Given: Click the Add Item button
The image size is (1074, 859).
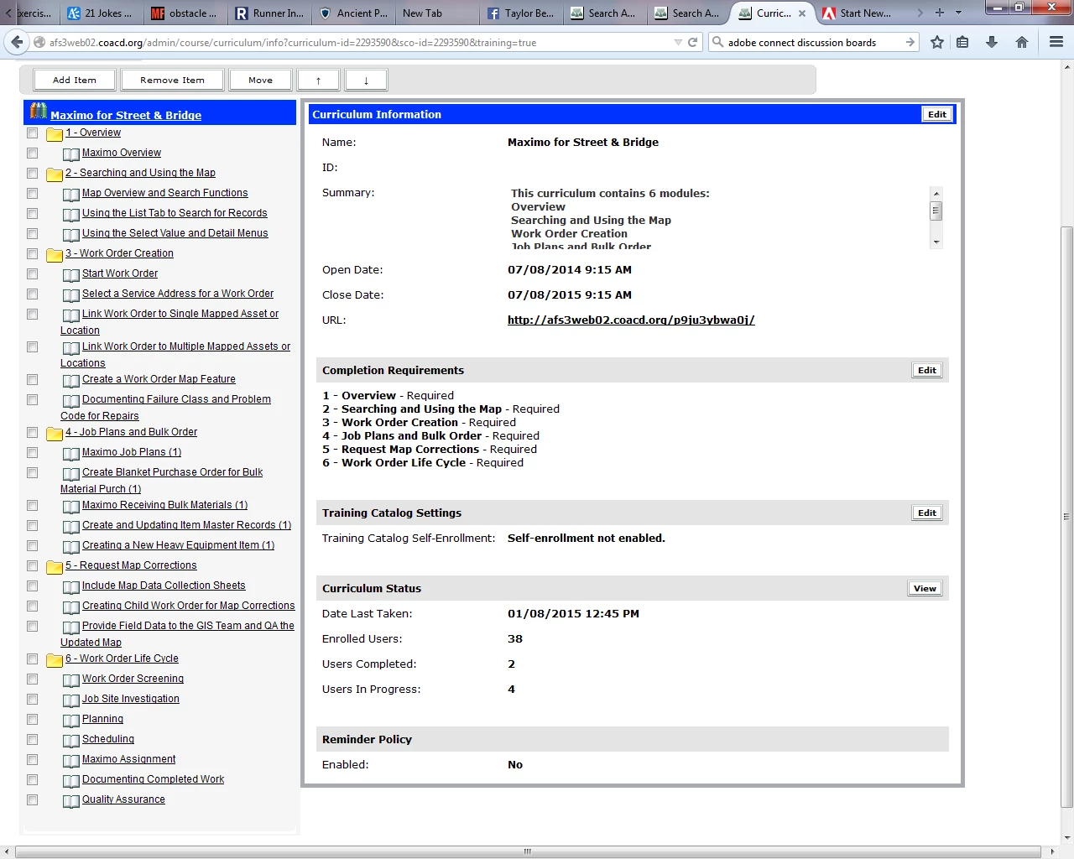Looking at the screenshot, I should point(75,80).
